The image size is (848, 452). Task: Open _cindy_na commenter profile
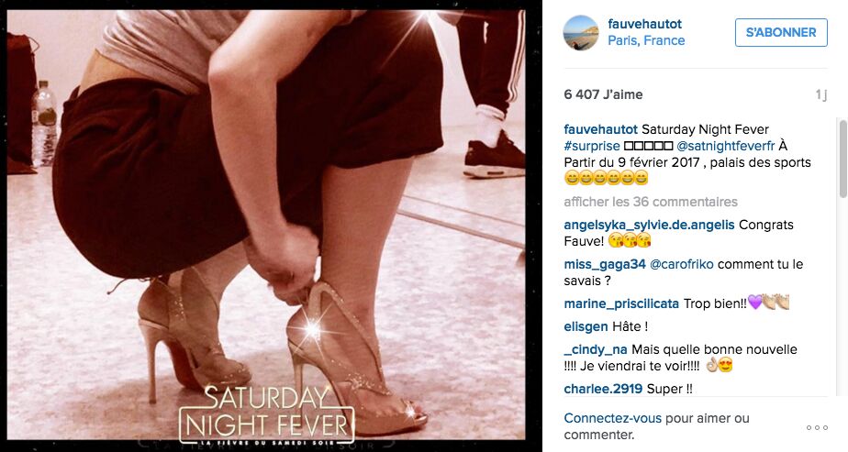[596, 349]
